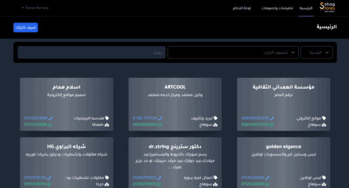The height and width of the screenshot is (188, 349).
Task: Open the الرئيسية navigation tab
Action: coord(306,8)
